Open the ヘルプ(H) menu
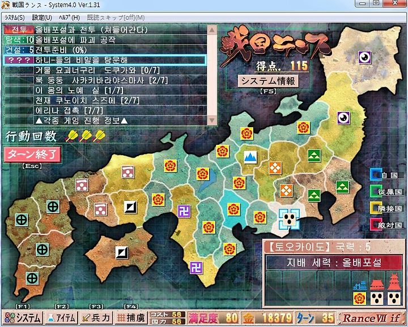 (69, 18)
